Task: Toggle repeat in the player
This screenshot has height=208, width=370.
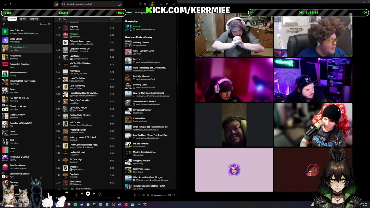Action: point(100,194)
